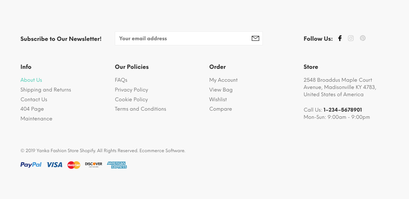Image resolution: width=409 pixels, height=199 pixels.
Task: View the Contact Us page
Action: (x=34, y=99)
